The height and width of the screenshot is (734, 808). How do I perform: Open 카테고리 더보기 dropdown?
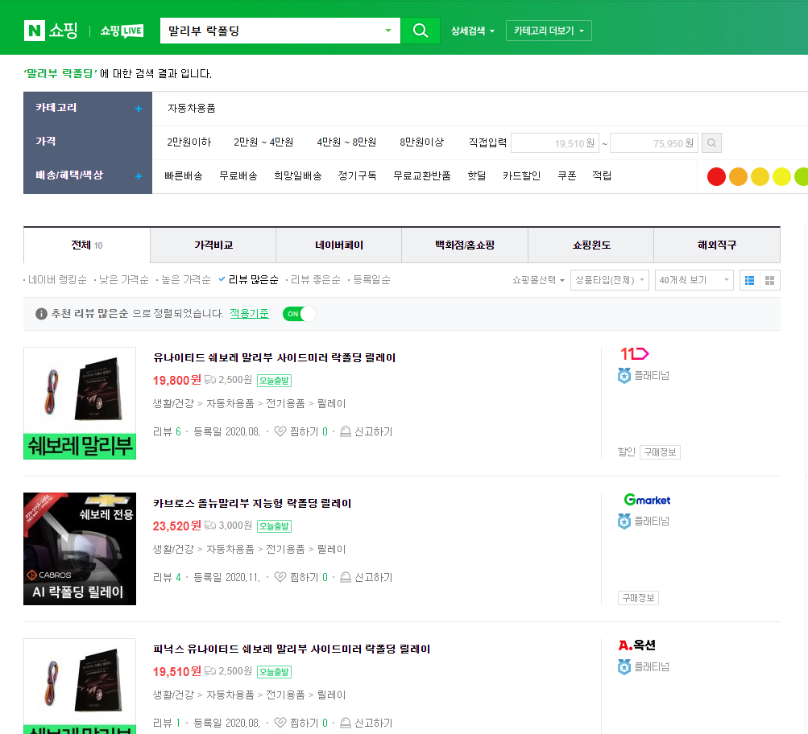549,31
